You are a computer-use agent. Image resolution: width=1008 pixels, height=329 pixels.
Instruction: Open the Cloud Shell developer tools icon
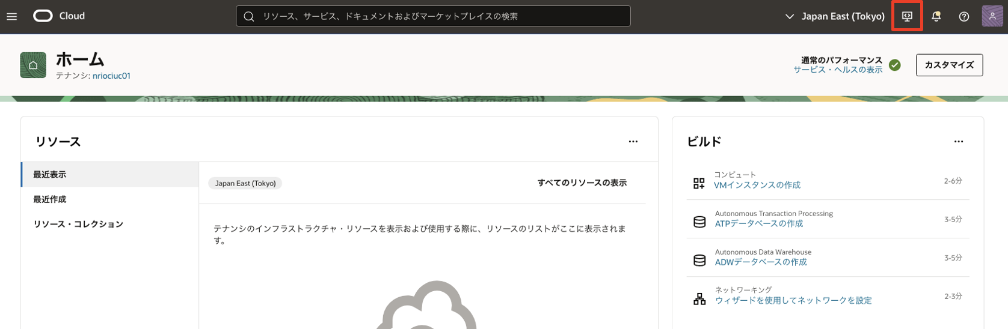tap(907, 16)
